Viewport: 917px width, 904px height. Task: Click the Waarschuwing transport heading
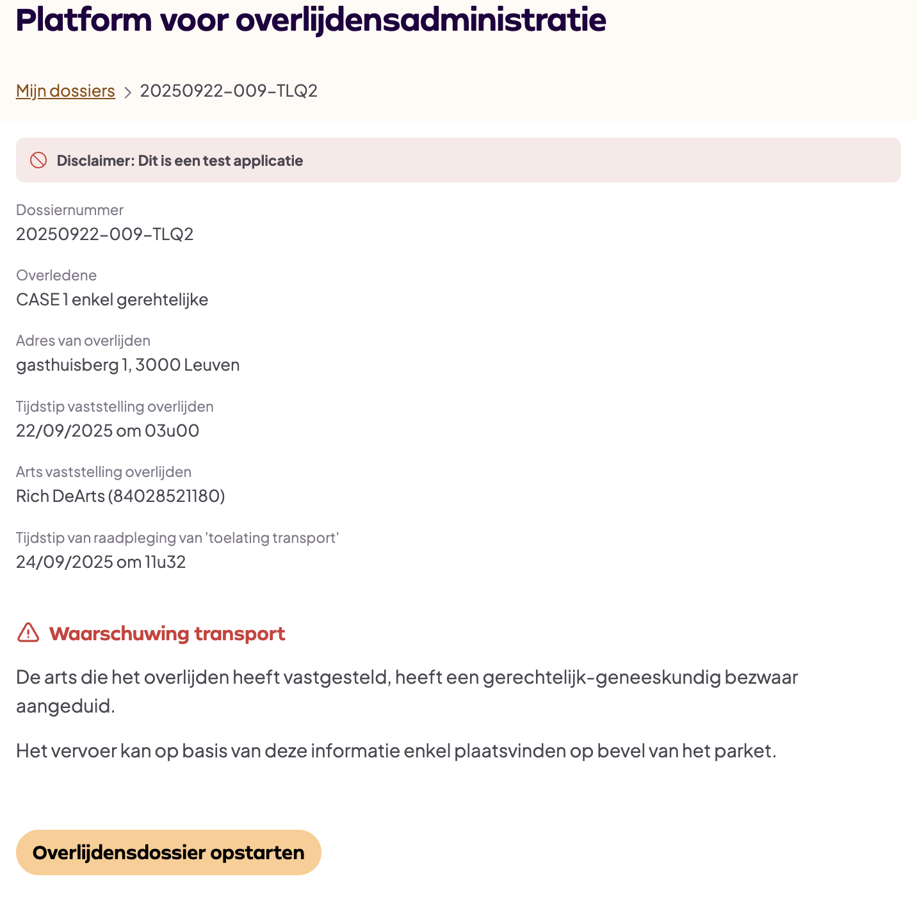click(x=167, y=634)
